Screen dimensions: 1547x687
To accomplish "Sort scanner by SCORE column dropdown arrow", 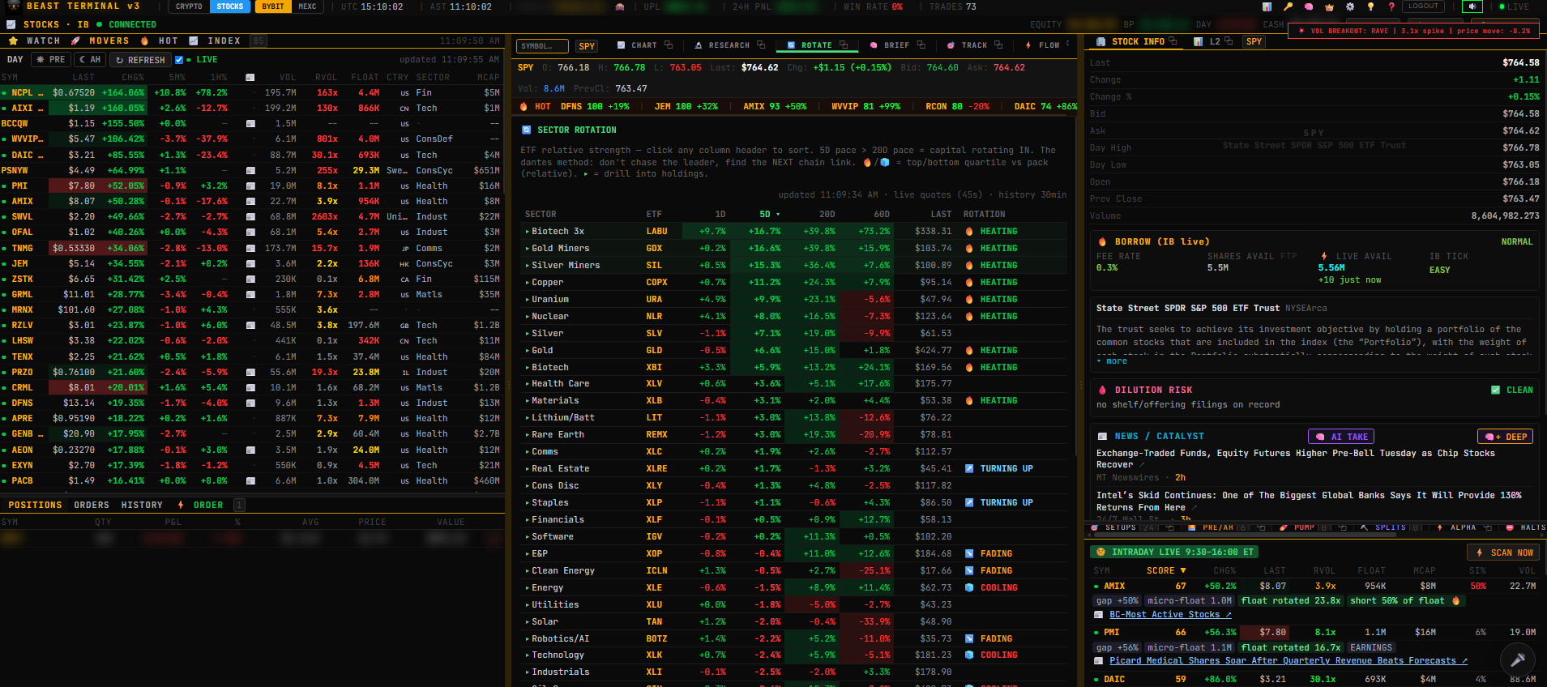I will click(1183, 570).
